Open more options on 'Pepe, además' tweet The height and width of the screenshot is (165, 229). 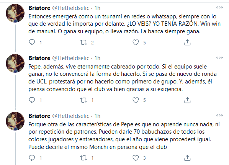219,57
